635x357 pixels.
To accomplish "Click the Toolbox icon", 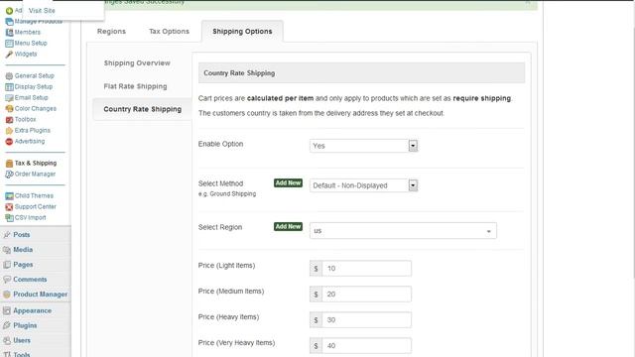I will (x=9, y=120).
